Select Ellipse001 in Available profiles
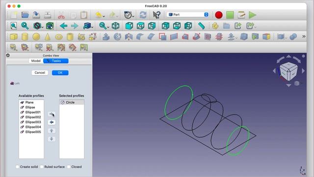This screenshot has height=177, width=314. coord(31,112)
